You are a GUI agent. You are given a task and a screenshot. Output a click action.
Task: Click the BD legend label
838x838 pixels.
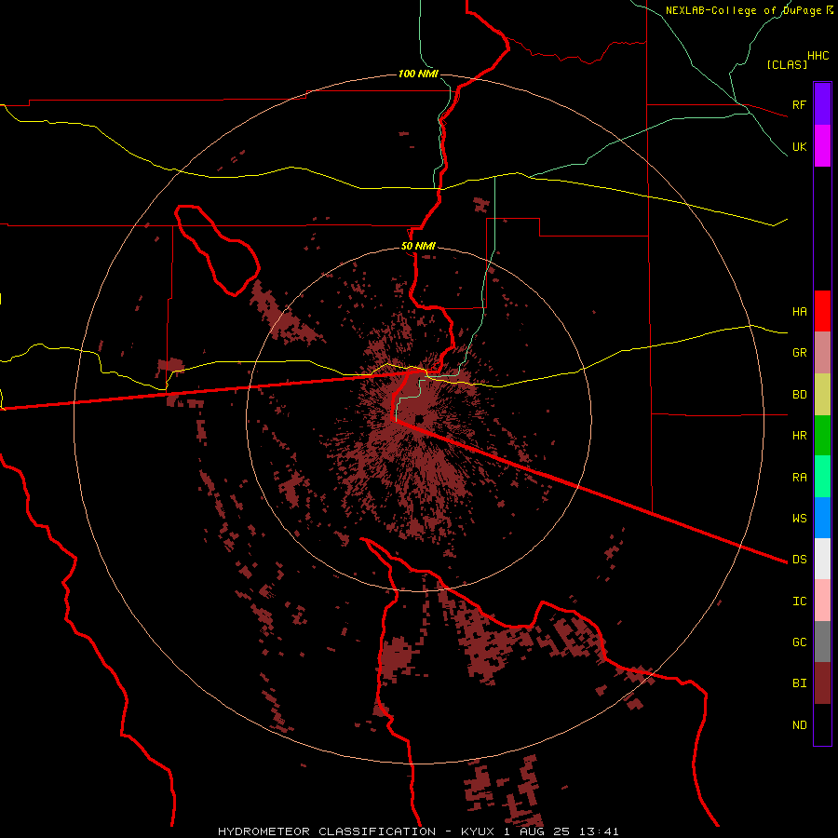[799, 395]
